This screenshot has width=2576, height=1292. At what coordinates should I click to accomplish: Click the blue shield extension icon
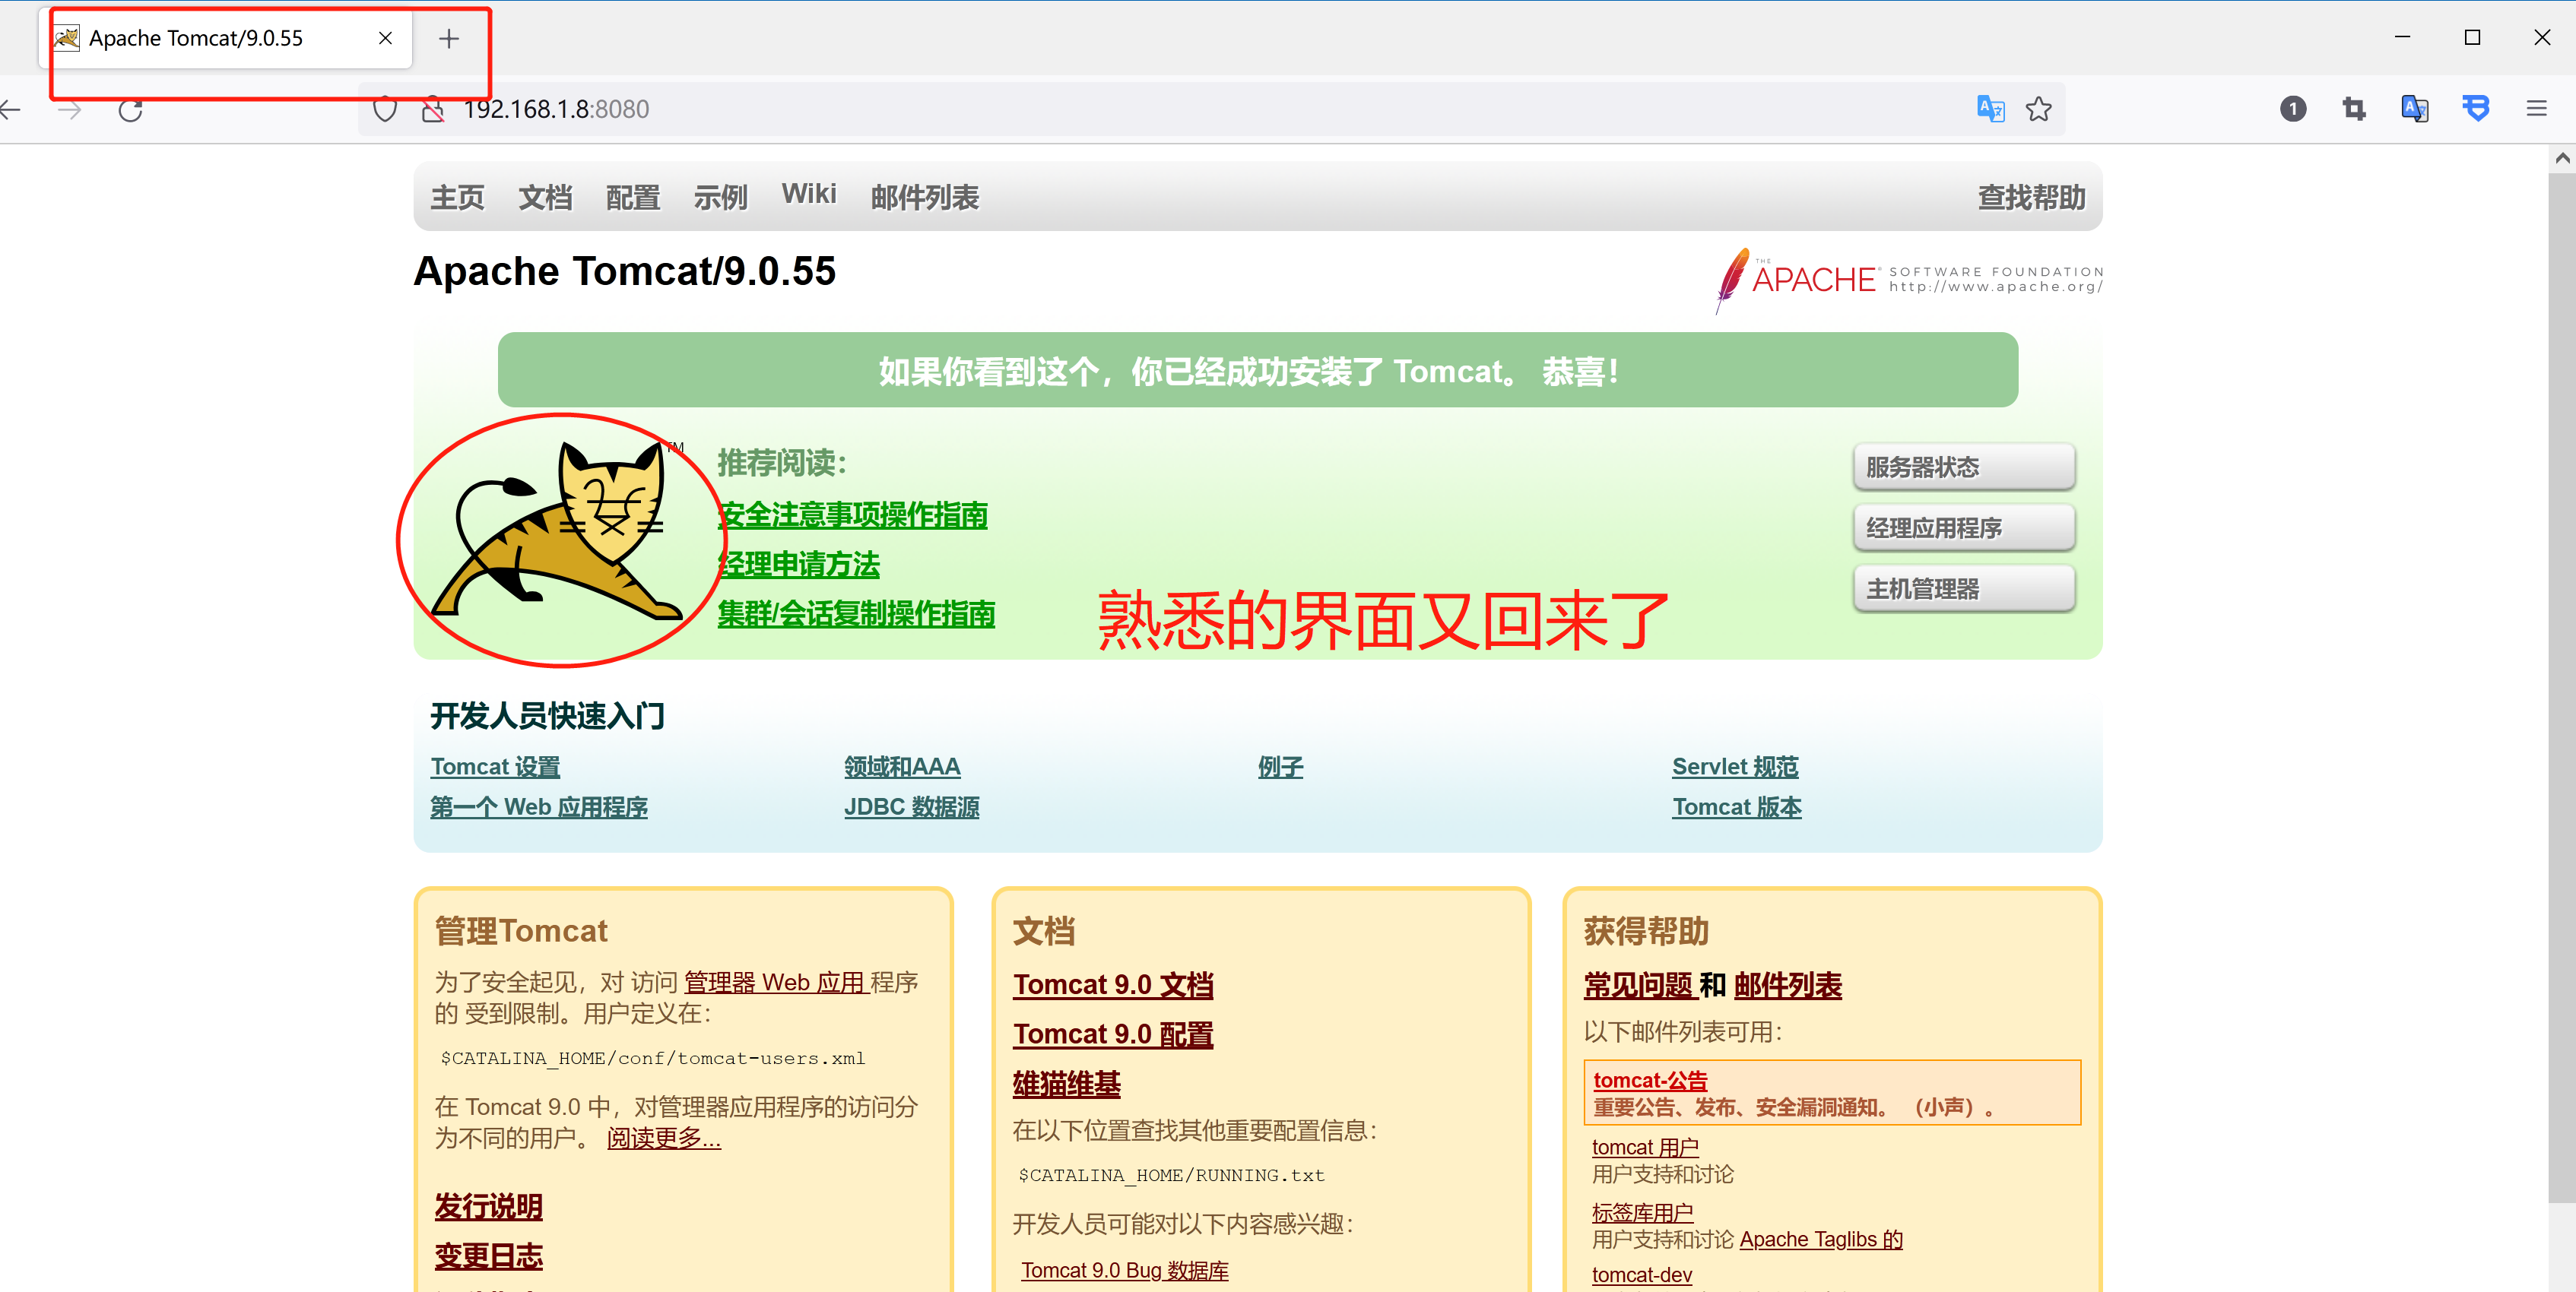coord(2476,109)
